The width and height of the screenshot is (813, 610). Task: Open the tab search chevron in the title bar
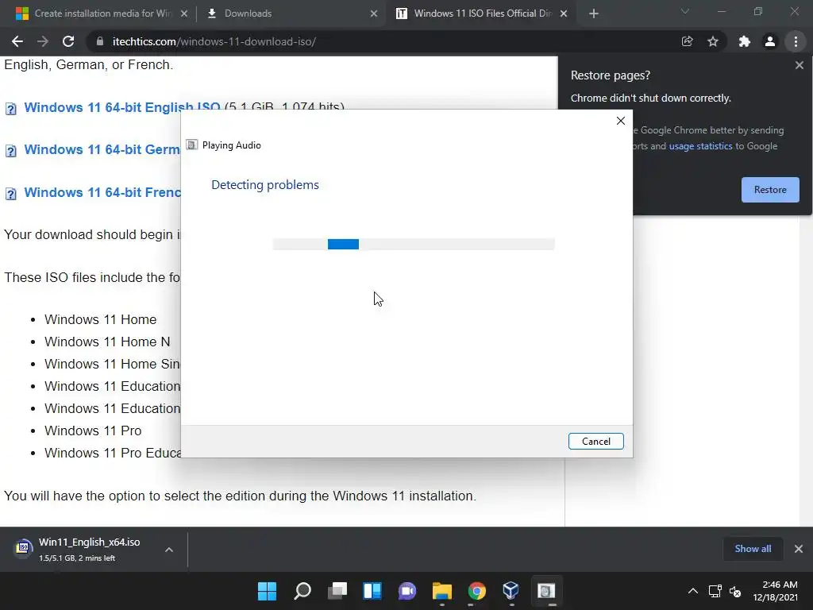(x=685, y=11)
